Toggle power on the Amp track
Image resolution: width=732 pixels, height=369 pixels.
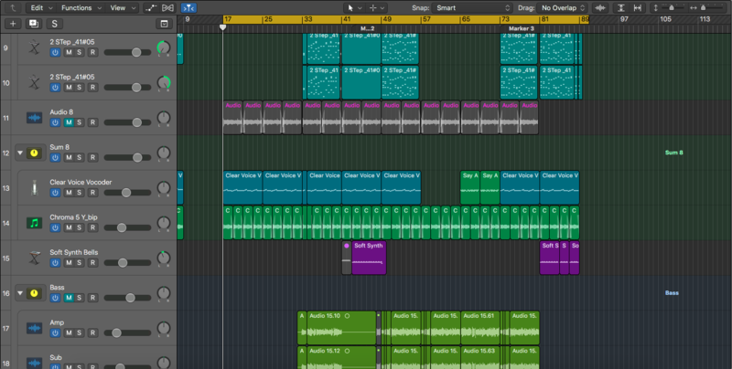pos(55,332)
